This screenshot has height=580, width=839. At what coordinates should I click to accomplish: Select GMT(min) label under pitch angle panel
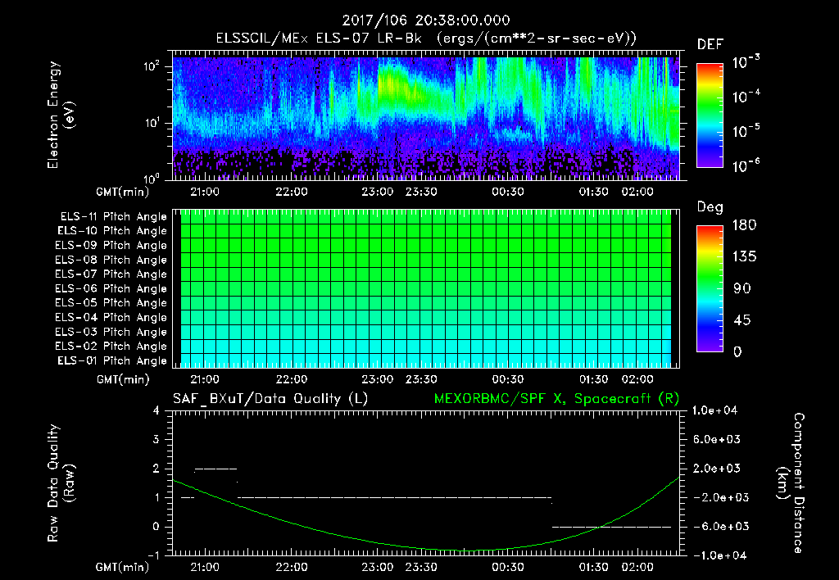[123, 380]
